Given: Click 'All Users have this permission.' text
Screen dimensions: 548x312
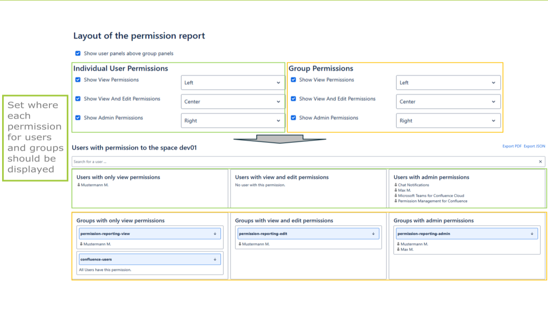Looking at the screenshot, I should pyautogui.click(x=105, y=270).
